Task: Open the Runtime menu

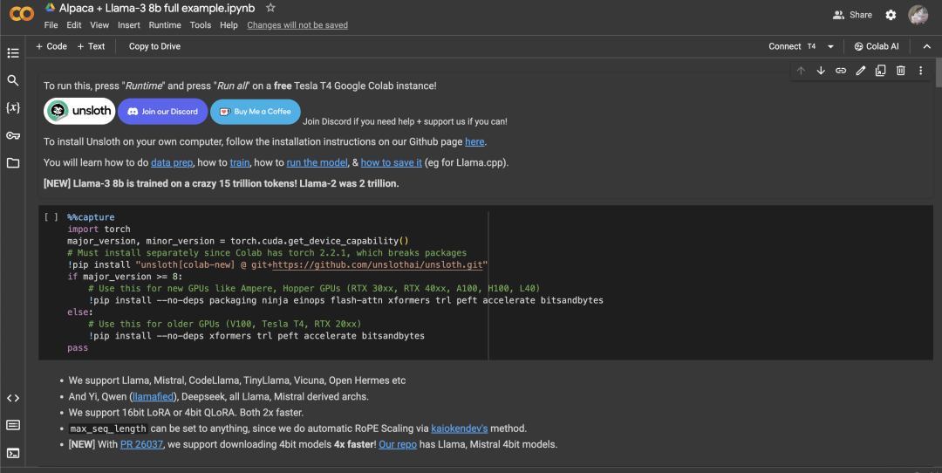Action: [165, 25]
